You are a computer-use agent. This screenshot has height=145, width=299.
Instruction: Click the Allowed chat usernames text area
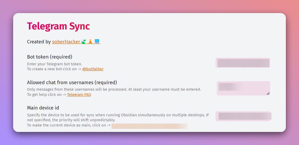pyautogui.click(x=243, y=88)
